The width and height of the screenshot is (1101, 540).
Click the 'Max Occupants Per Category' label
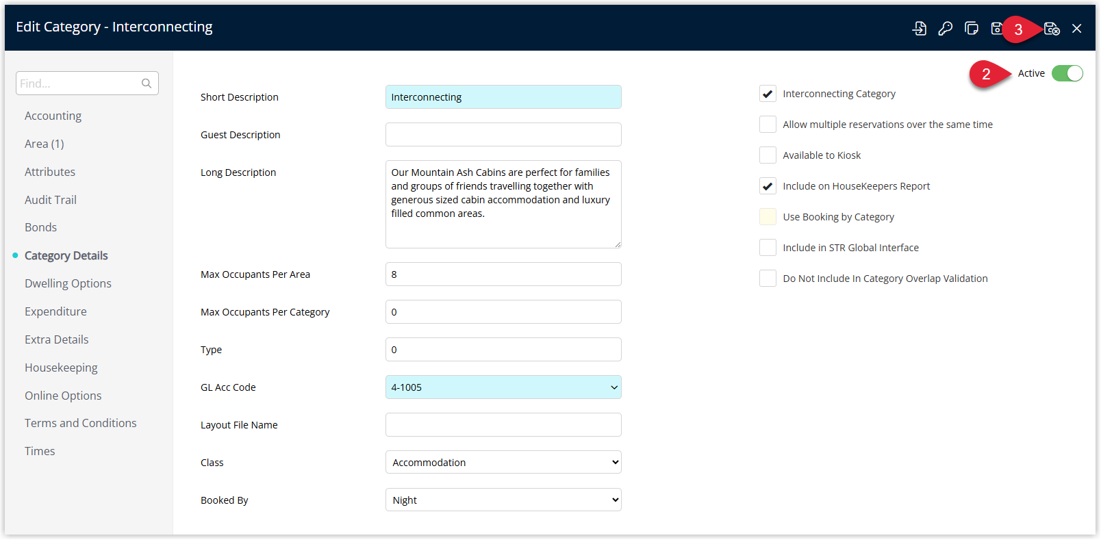(265, 312)
